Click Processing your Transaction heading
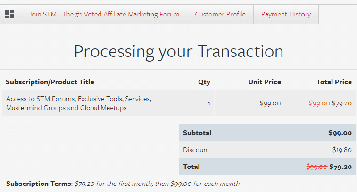This screenshot has width=357, height=192. pyautogui.click(x=178, y=51)
